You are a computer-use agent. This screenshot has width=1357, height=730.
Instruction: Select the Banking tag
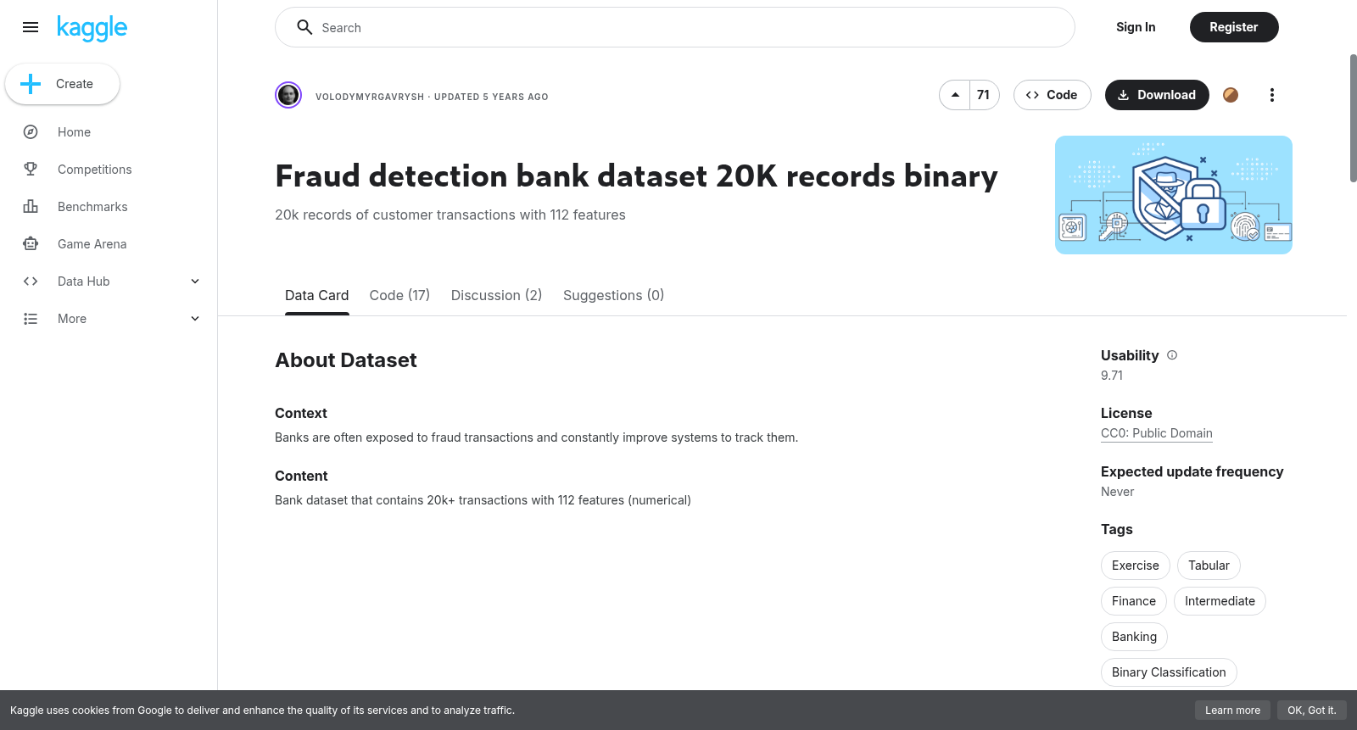click(1134, 637)
